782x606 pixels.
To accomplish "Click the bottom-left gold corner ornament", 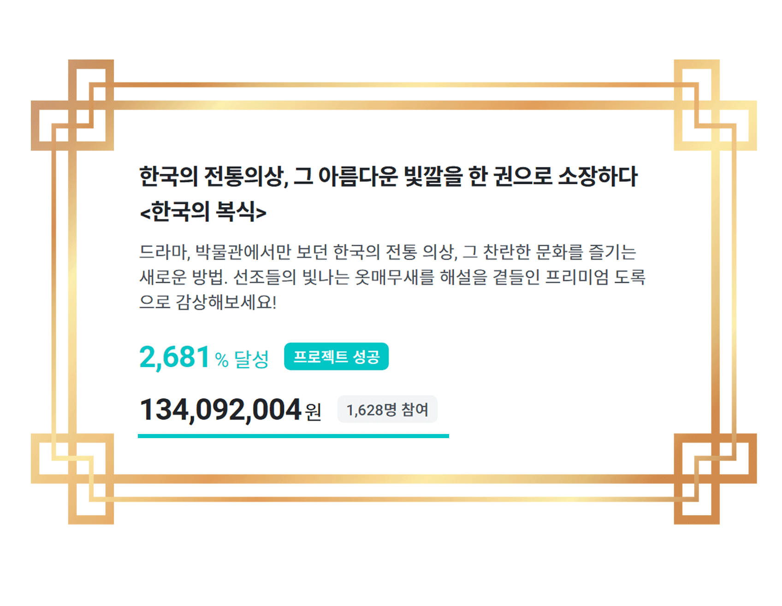I will click(x=73, y=478).
